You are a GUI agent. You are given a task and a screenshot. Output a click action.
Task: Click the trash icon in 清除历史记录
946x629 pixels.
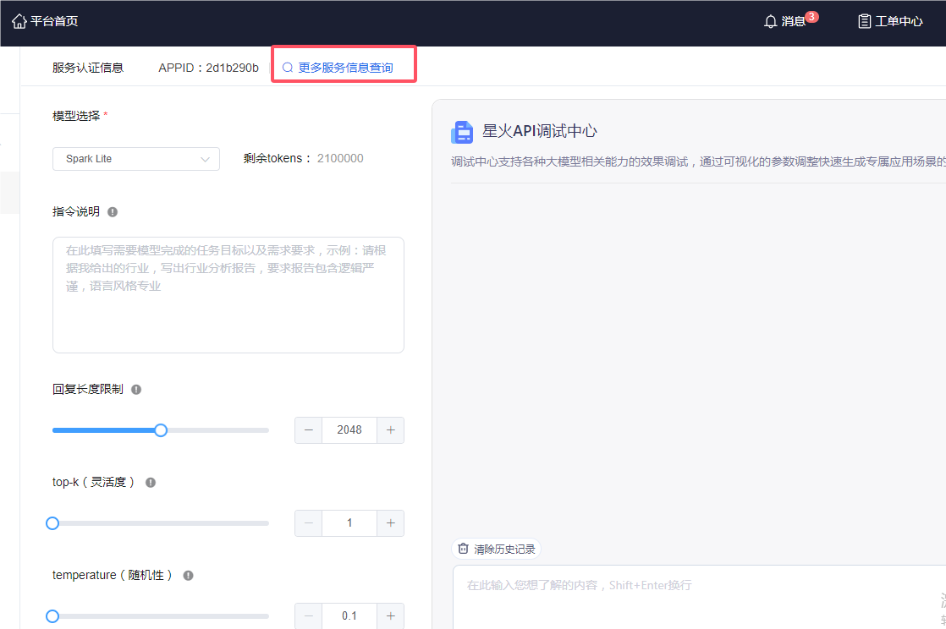pyautogui.click(x=464, y=549)
